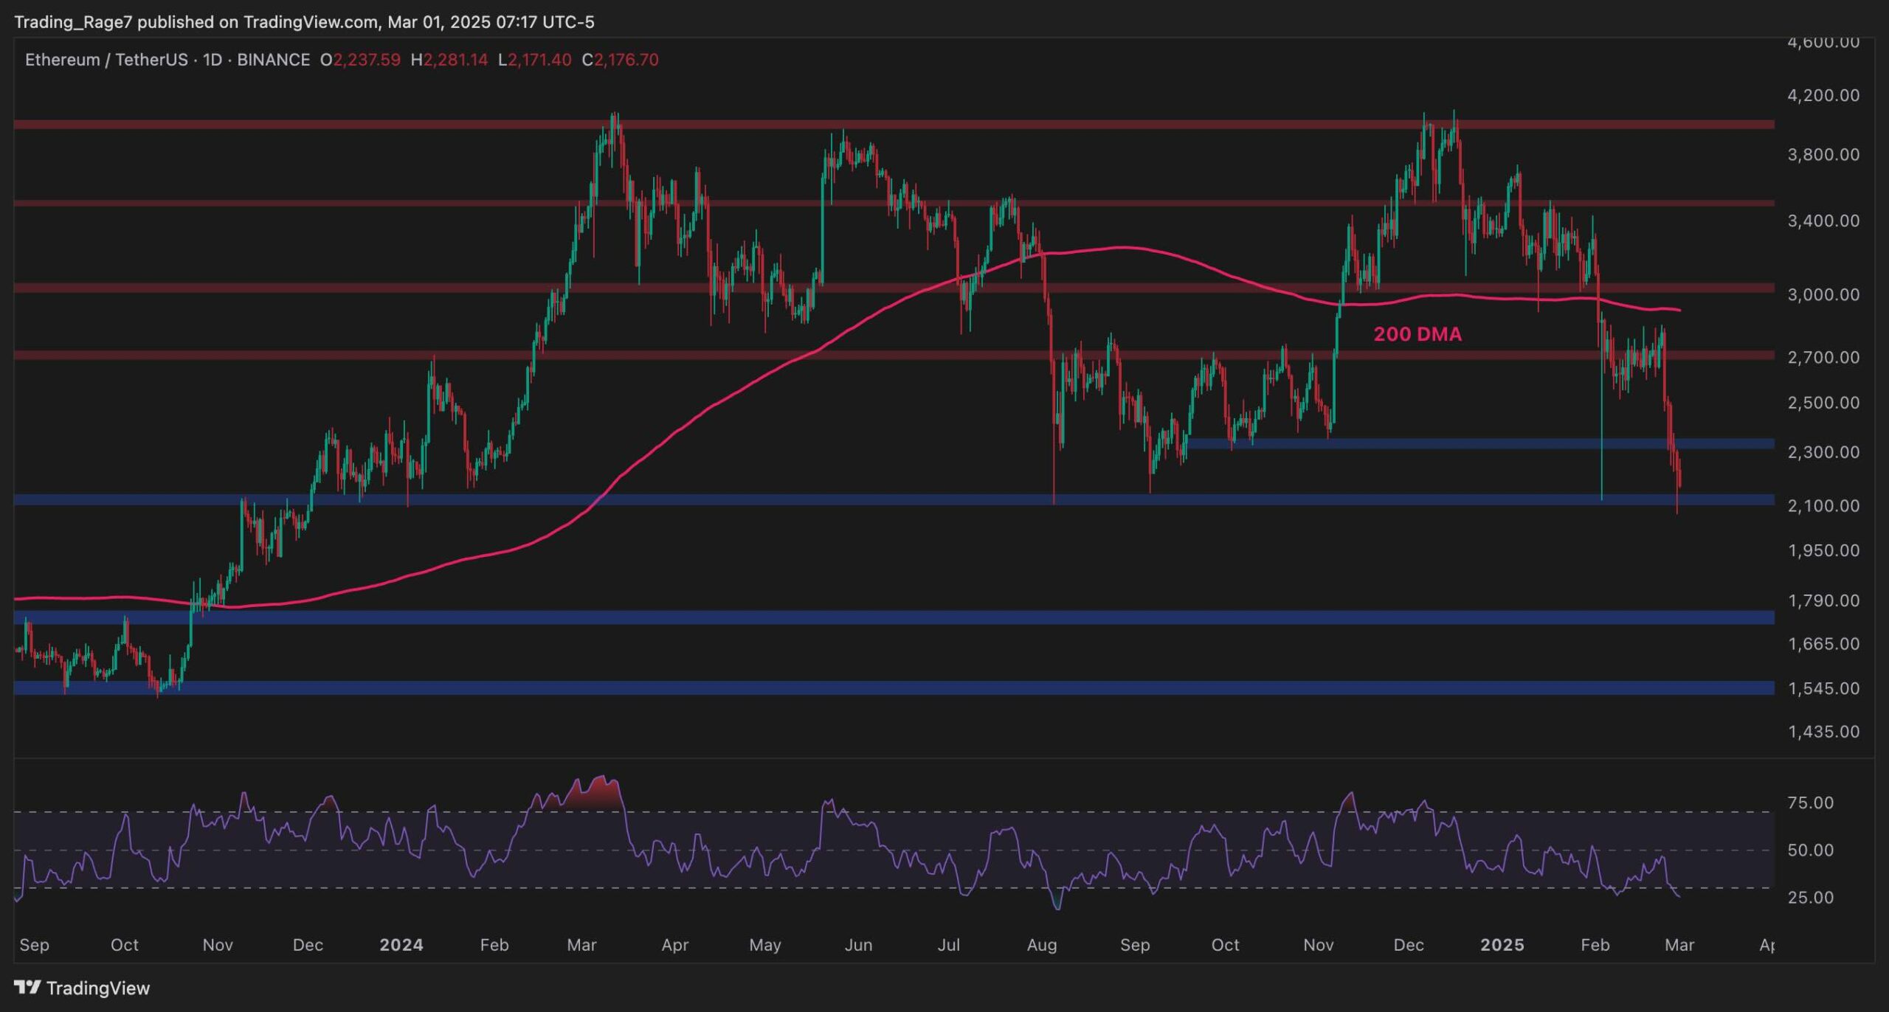Click the TradingView wordmark at bottom left
The height and width of the screenshot is (1012, 1889).
97,988
